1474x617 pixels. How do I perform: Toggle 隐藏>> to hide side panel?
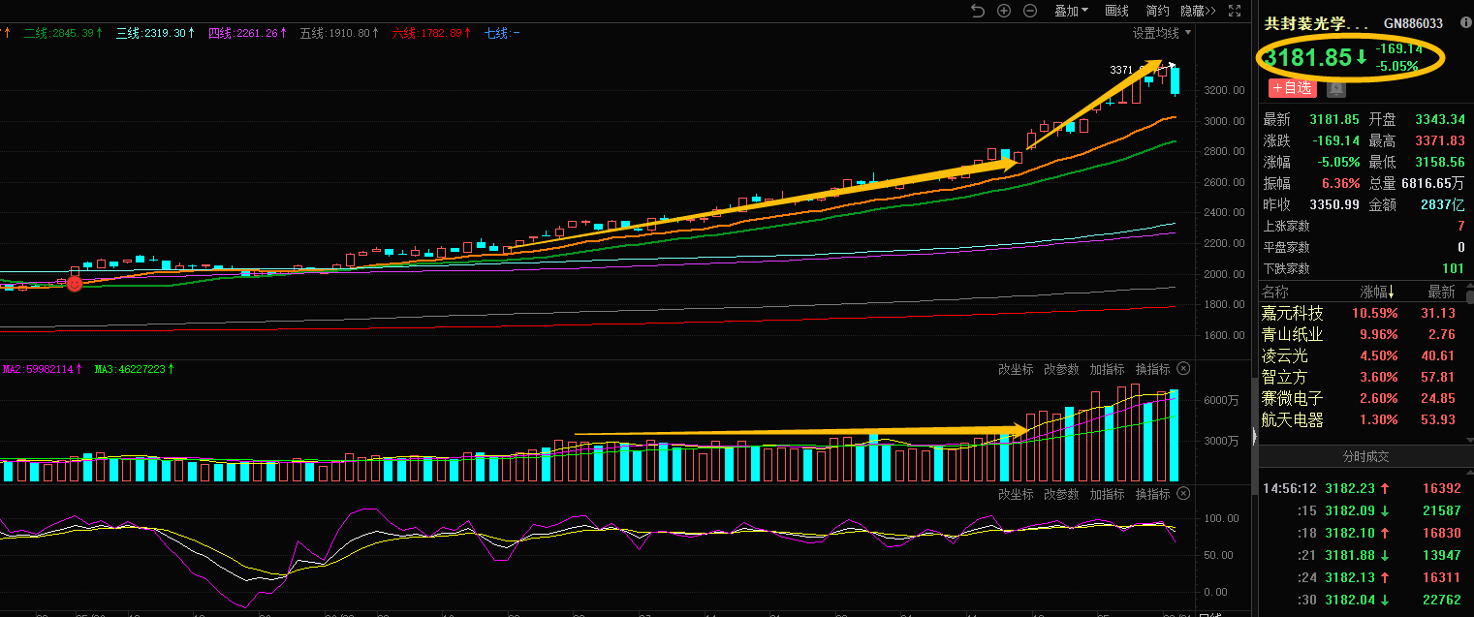[x=1198, y=11]
